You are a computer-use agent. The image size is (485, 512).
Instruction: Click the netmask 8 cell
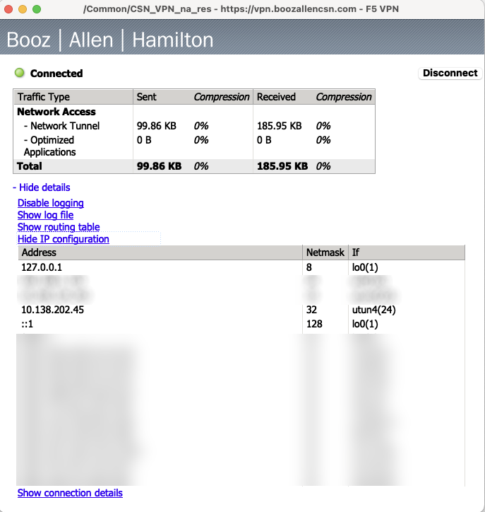click(x=309, y=267)
